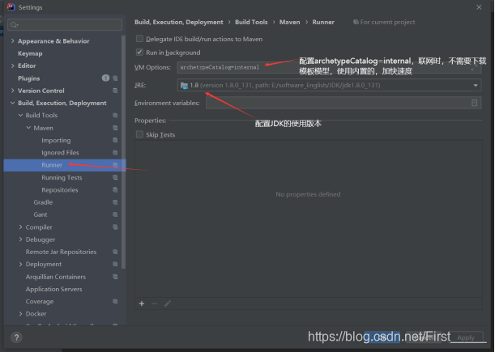Open Application Servers settings

(53, 289)
